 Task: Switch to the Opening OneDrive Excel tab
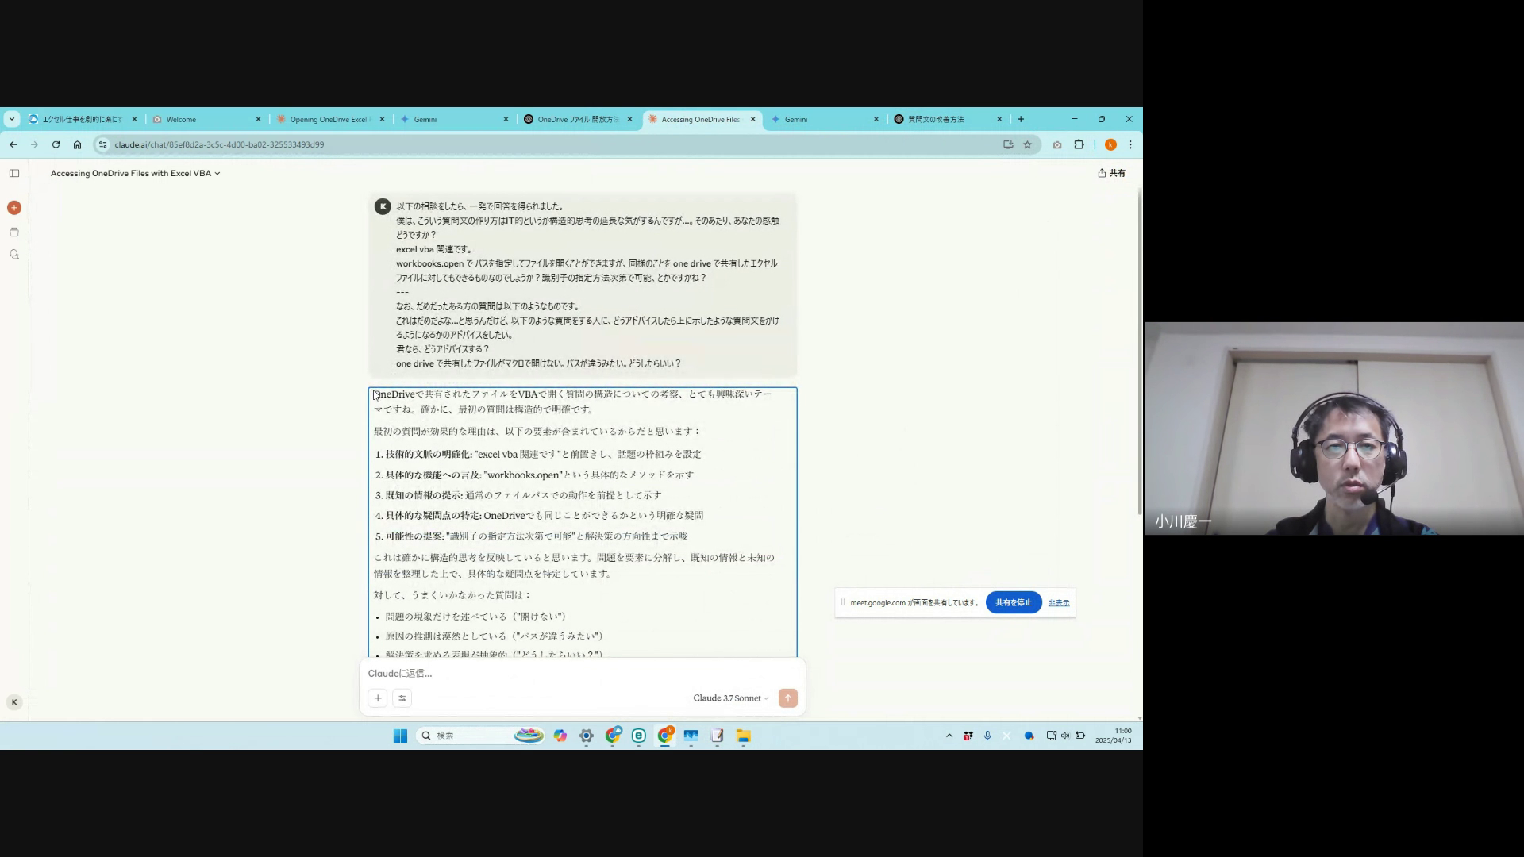(328, 119)
